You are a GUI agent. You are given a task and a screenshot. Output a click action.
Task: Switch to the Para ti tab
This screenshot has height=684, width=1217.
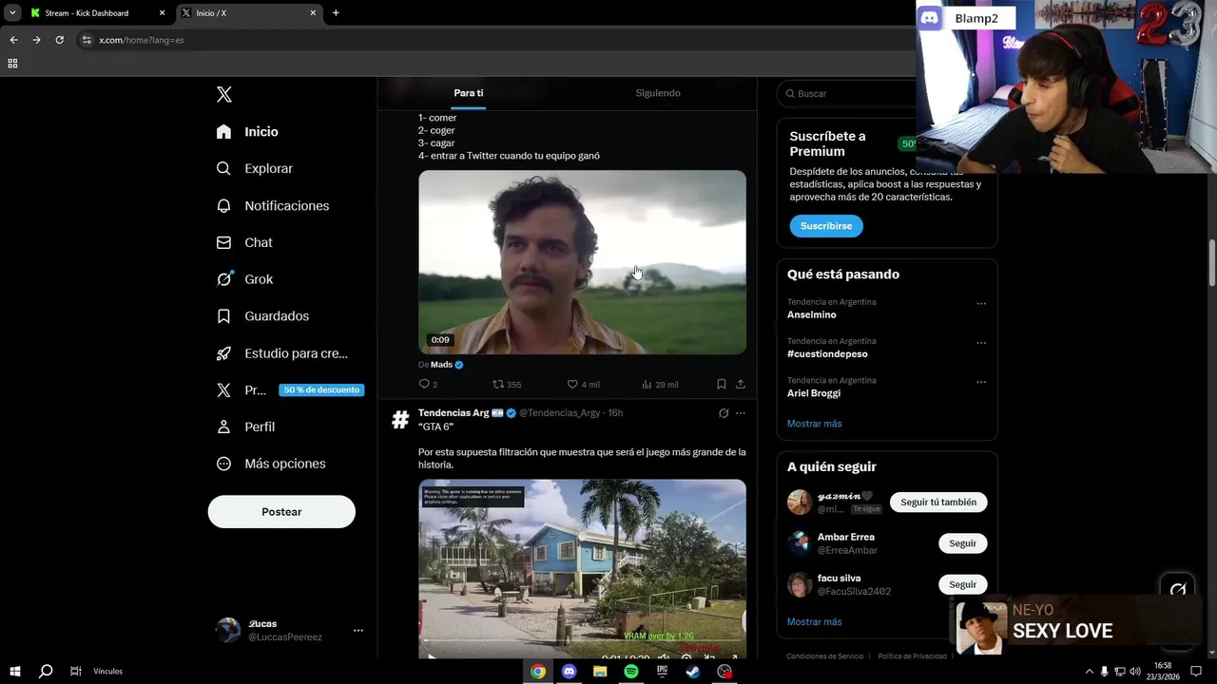(469, 93)
